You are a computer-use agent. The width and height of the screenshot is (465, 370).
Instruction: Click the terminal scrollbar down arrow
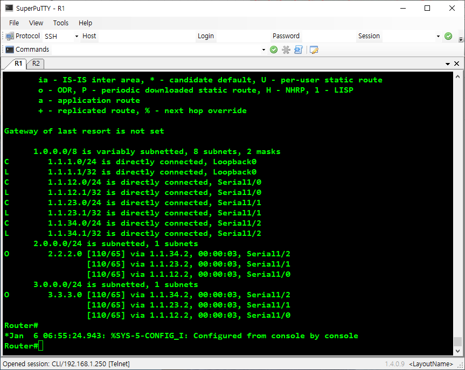click(457, 351)
